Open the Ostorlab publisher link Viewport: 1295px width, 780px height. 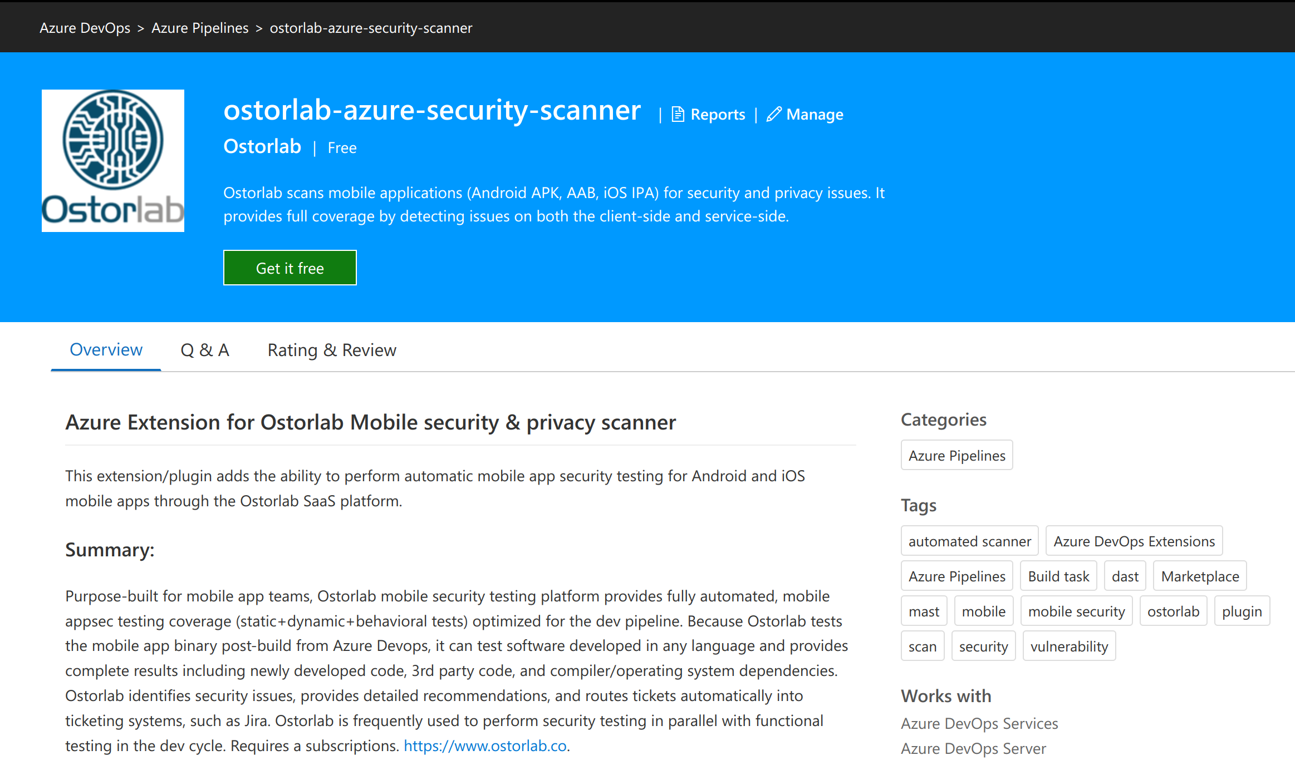262,146
